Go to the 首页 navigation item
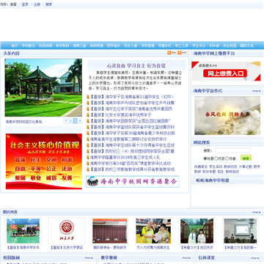 point(15,45)
